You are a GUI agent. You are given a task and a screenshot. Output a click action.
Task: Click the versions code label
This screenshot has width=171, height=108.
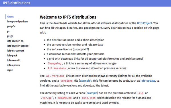point(66,81)
